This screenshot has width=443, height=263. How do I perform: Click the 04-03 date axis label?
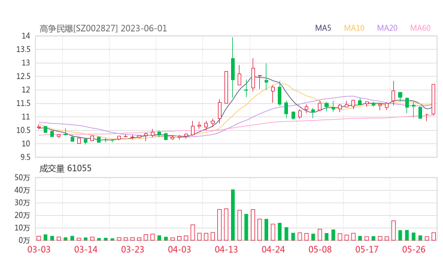(180, 249)
